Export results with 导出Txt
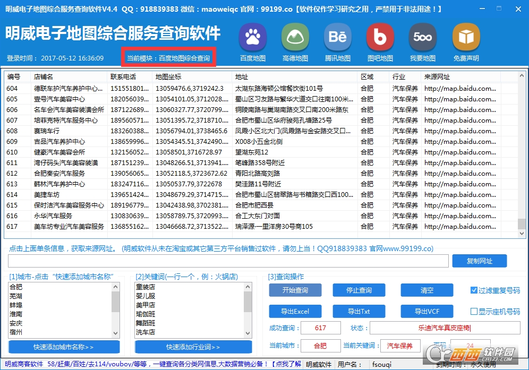529x370 pixels. 359,311
